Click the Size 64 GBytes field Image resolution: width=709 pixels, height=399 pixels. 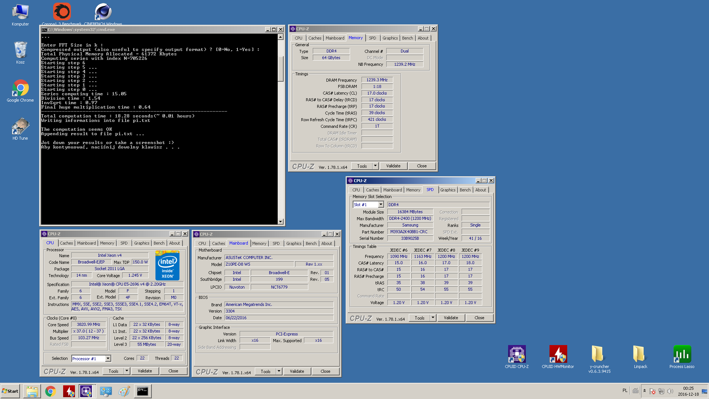tap(331, 58)
